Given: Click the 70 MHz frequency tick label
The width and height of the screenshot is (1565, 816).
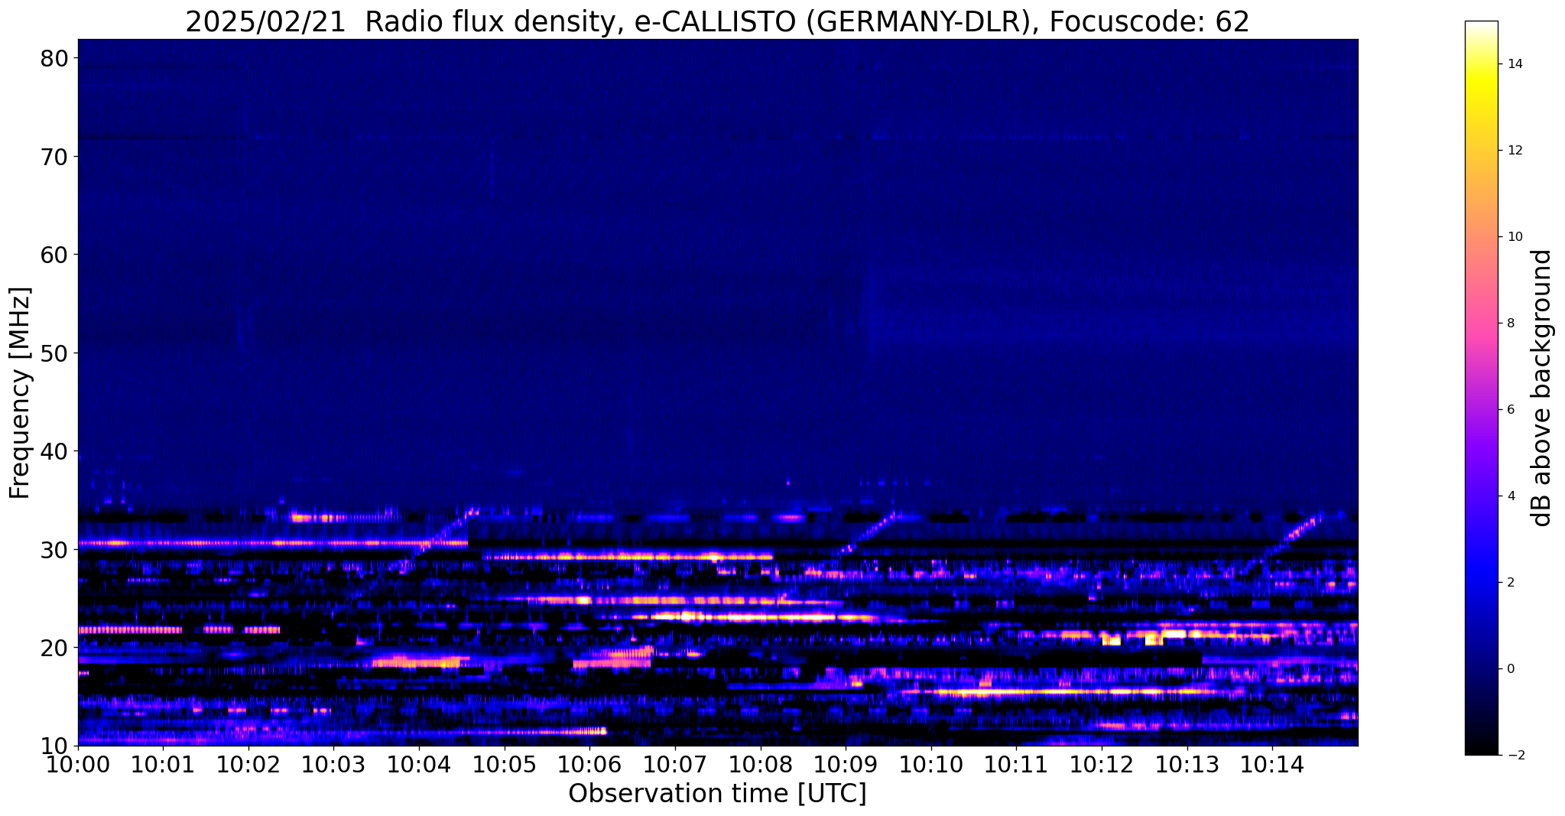Looking at the screenshot, I should 54,157.
